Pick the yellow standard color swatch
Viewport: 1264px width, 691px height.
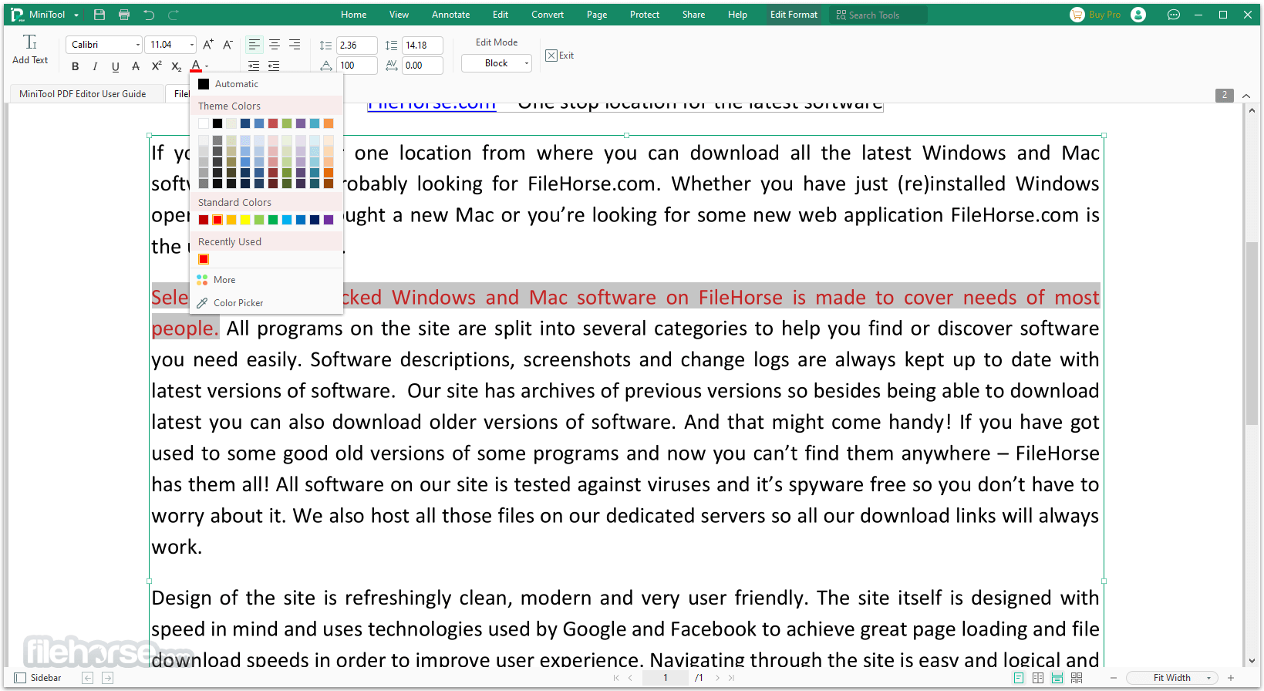pos(245,220)
